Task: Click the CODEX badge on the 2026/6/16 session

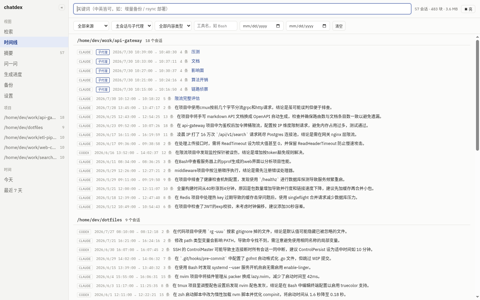Action: pyautogui.click(x=84, y=153)
